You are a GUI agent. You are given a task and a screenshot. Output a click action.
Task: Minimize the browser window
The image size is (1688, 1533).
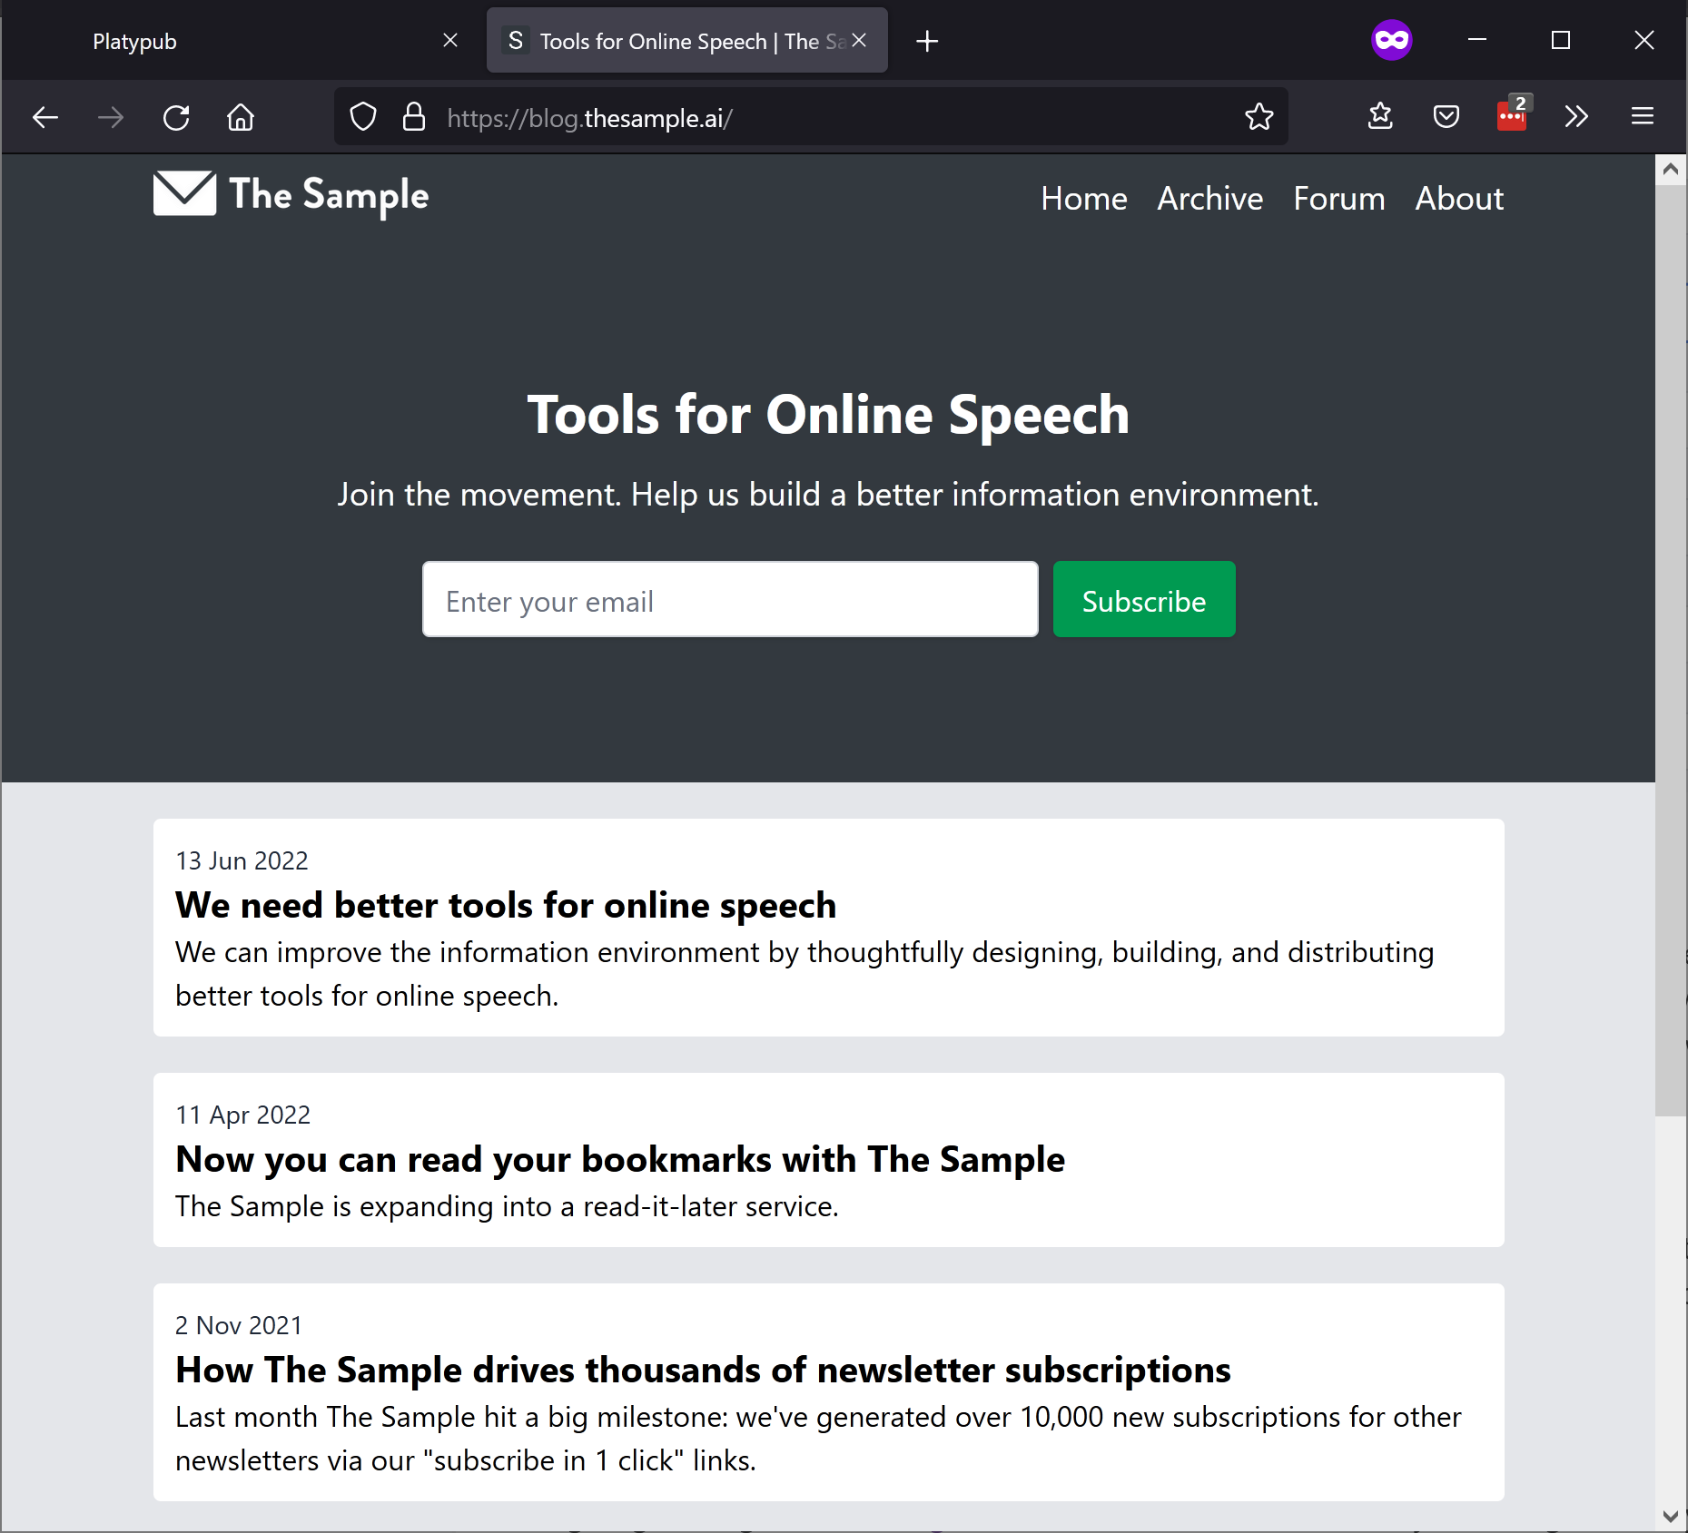1477,40
